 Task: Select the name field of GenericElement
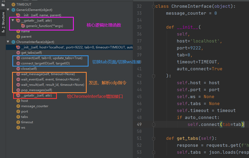(25, 31)
